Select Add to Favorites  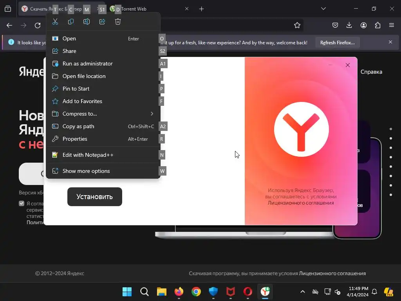[x=103, y=102]
